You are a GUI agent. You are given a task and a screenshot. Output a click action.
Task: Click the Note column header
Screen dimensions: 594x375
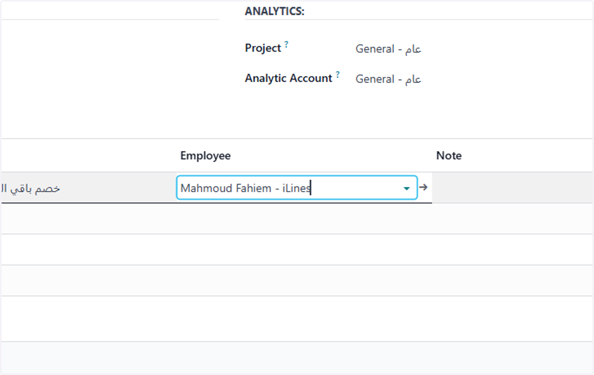point(449,156)
